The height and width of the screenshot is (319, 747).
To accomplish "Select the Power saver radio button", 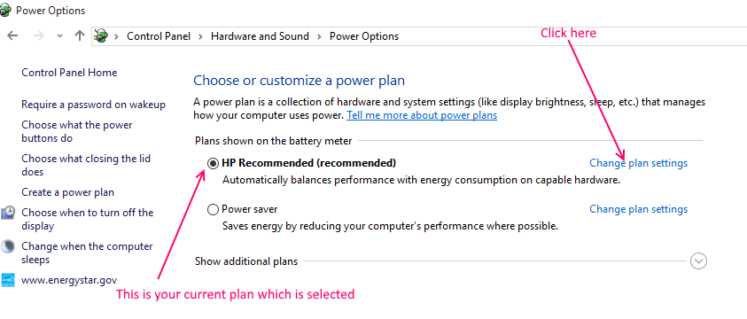I will point(213,209).
